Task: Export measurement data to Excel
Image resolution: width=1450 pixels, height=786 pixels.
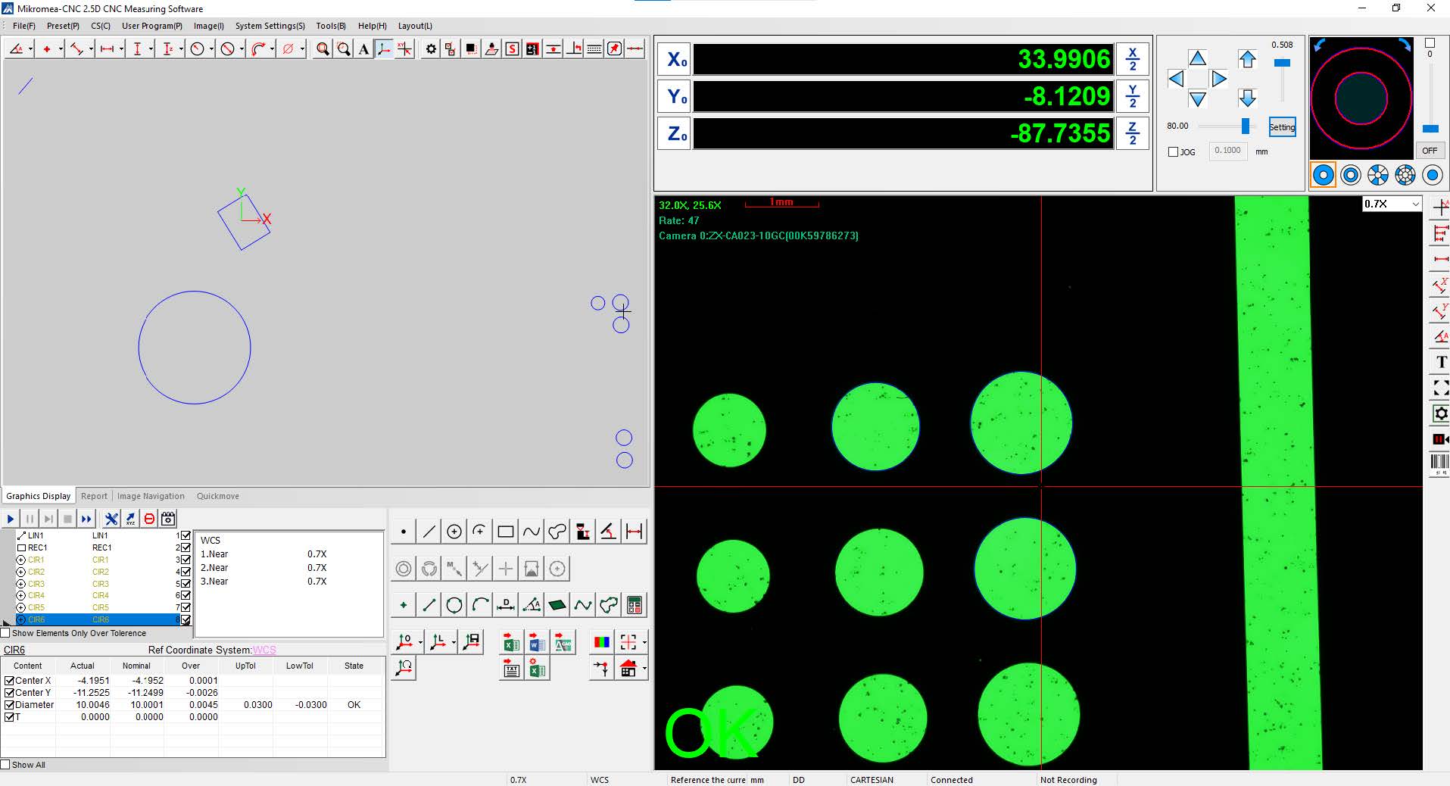Action: [x=511, y=644]
